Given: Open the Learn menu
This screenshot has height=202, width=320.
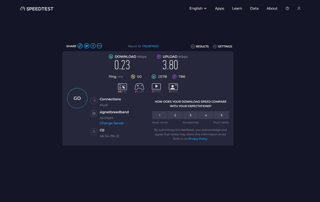Looking at the screenshot, I should pyautogui.click(x=237, y=8).
